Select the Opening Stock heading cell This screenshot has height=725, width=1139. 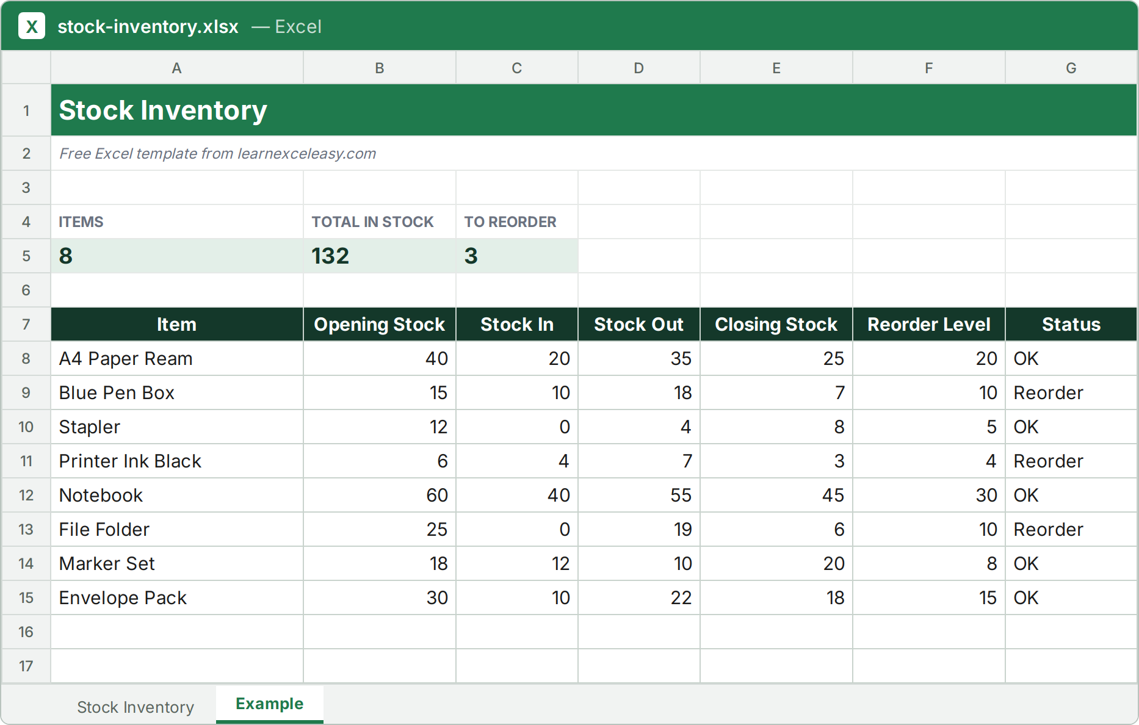(x=380, y=324)
